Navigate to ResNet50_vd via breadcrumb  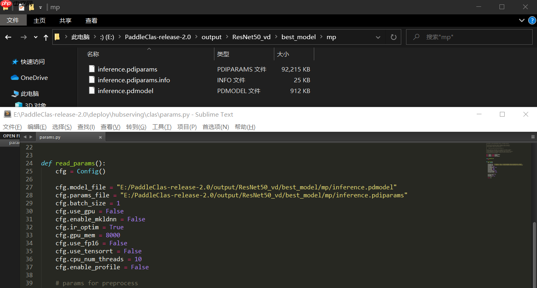pyautogui.click(x=252, y=37)
